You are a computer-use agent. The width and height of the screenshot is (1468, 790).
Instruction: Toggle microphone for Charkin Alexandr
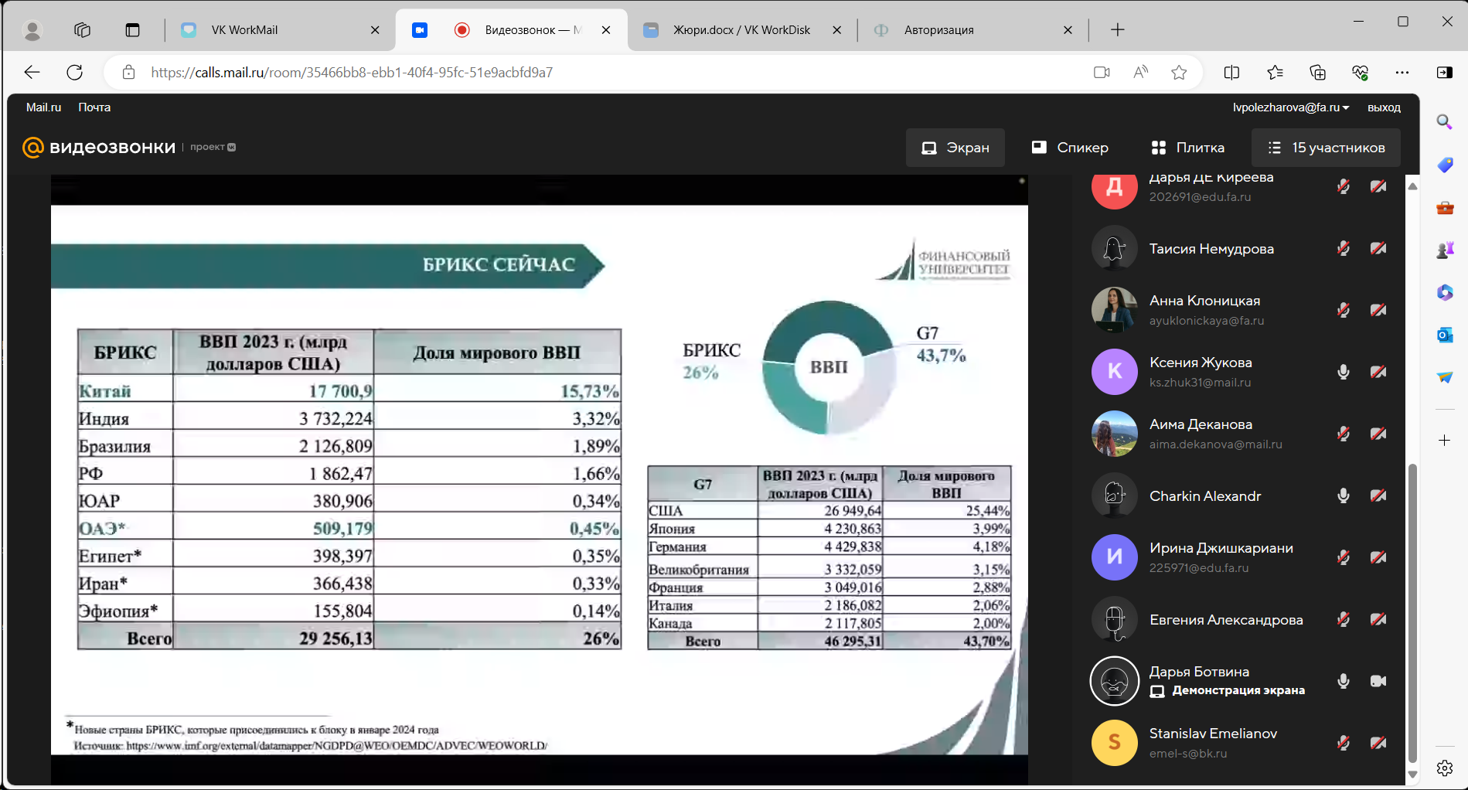pyautogui.click(x=1344, y=495)
